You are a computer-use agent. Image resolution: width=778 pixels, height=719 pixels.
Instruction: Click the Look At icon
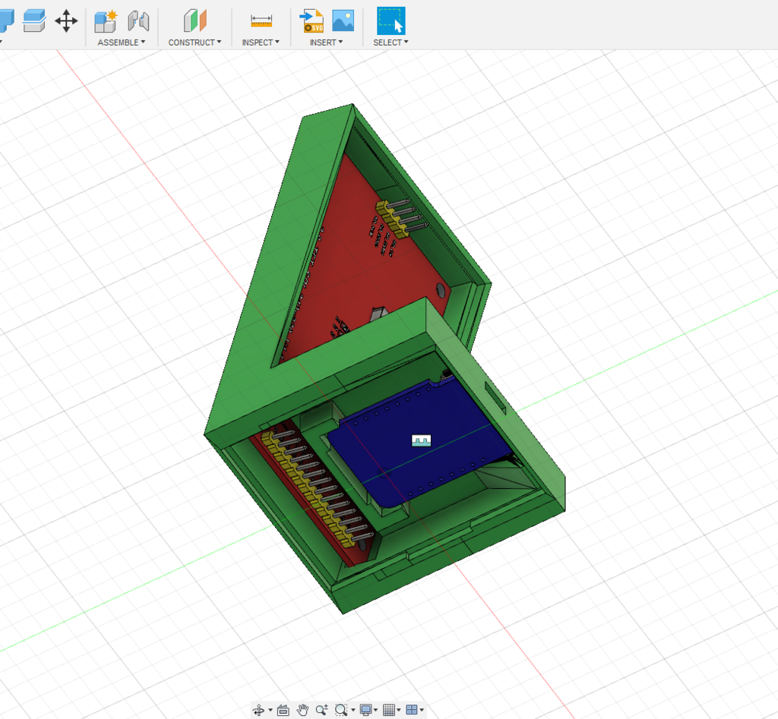point(283,710)
